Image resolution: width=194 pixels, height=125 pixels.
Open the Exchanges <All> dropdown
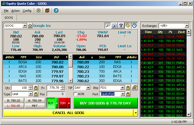(x=187, y=26)
